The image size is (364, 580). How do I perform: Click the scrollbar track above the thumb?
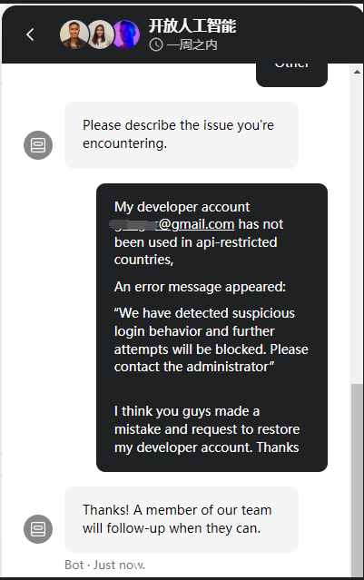[x=357, y=230]
